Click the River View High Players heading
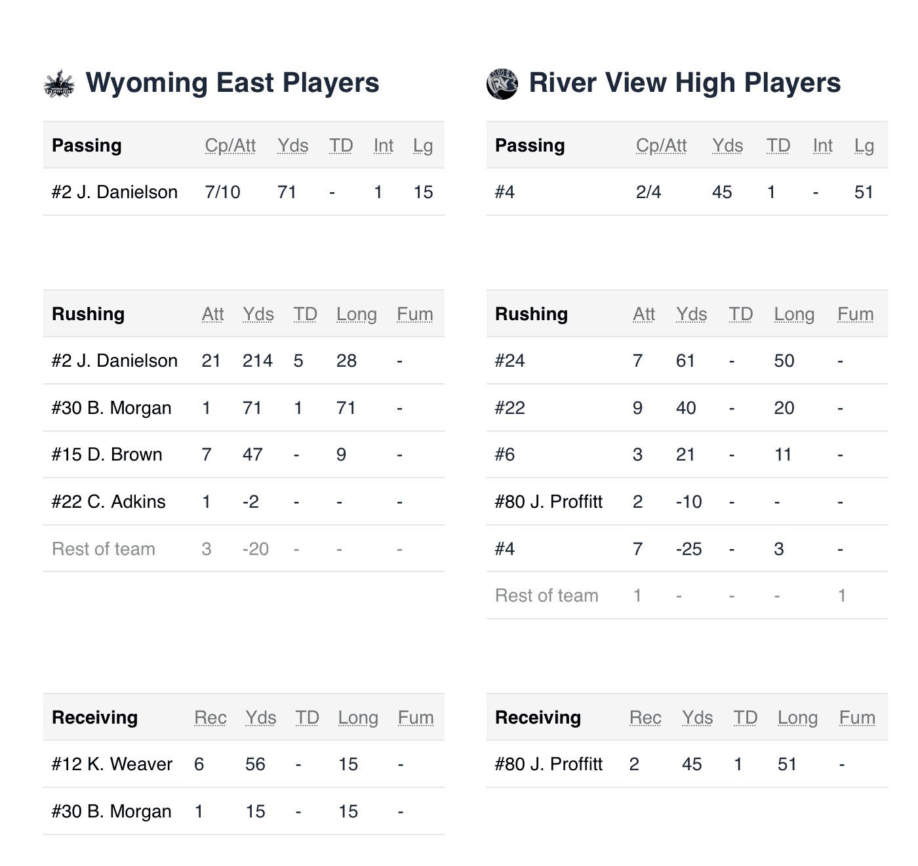The height and width of the screenshot is (866, 918). (685, 83)
